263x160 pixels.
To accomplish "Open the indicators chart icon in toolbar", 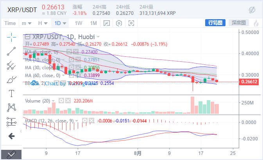I will click(107, 23).
